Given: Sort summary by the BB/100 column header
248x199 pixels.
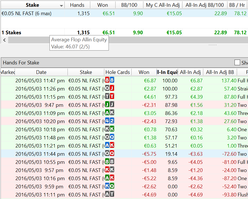Looking at the screenshot, I should [129, 5].
